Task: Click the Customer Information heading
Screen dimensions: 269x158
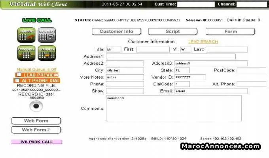Action: click(x=152, y=41)
